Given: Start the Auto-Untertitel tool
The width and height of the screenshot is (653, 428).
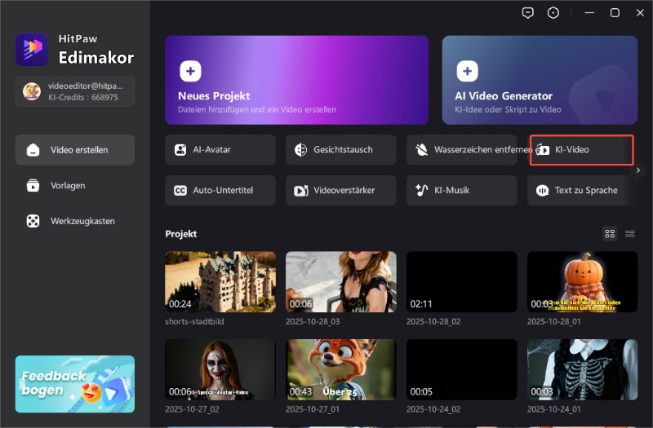Looking at the screenshot, I should tap(220, 190).
